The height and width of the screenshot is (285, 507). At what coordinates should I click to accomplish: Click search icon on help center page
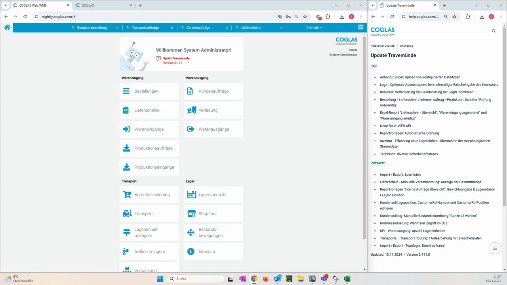[x=494, y=31]
